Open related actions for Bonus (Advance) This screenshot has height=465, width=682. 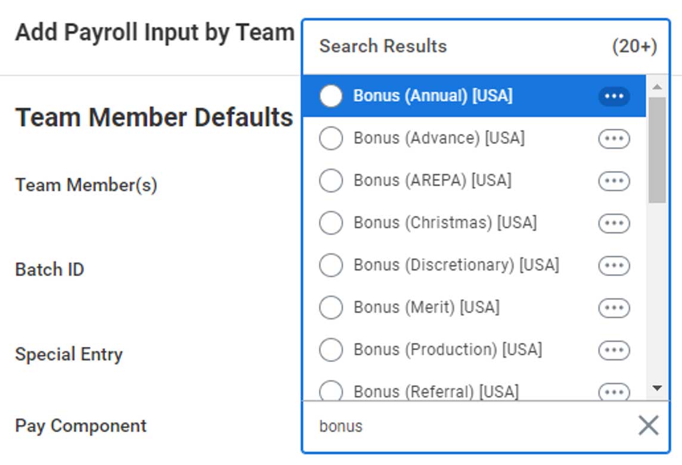pyautogui.click(x=614, y=139)
